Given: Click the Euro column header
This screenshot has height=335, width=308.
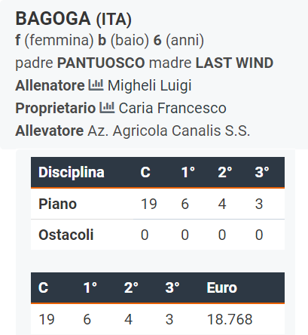Looking at the screenshot, I should click(x=222, y=287).
